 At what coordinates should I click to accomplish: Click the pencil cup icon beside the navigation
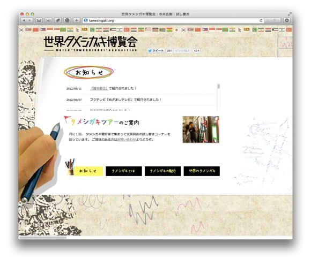click(x=70, y=167)
